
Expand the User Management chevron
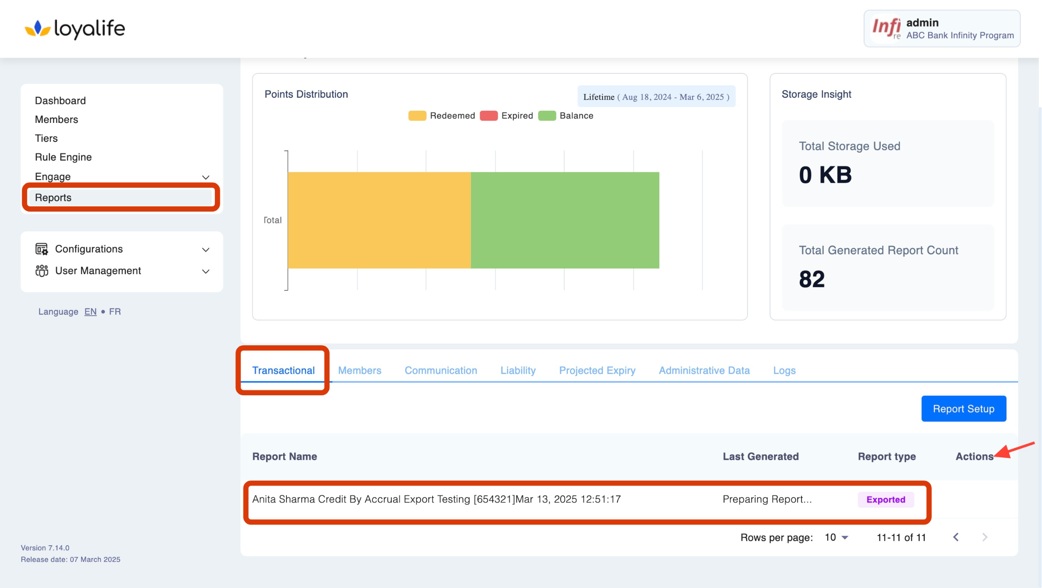click(x=206, y=271)
